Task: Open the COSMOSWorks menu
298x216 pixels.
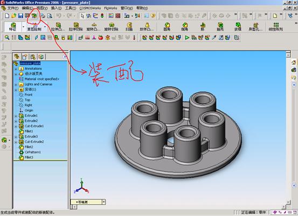Action: (x=90, y=8)
